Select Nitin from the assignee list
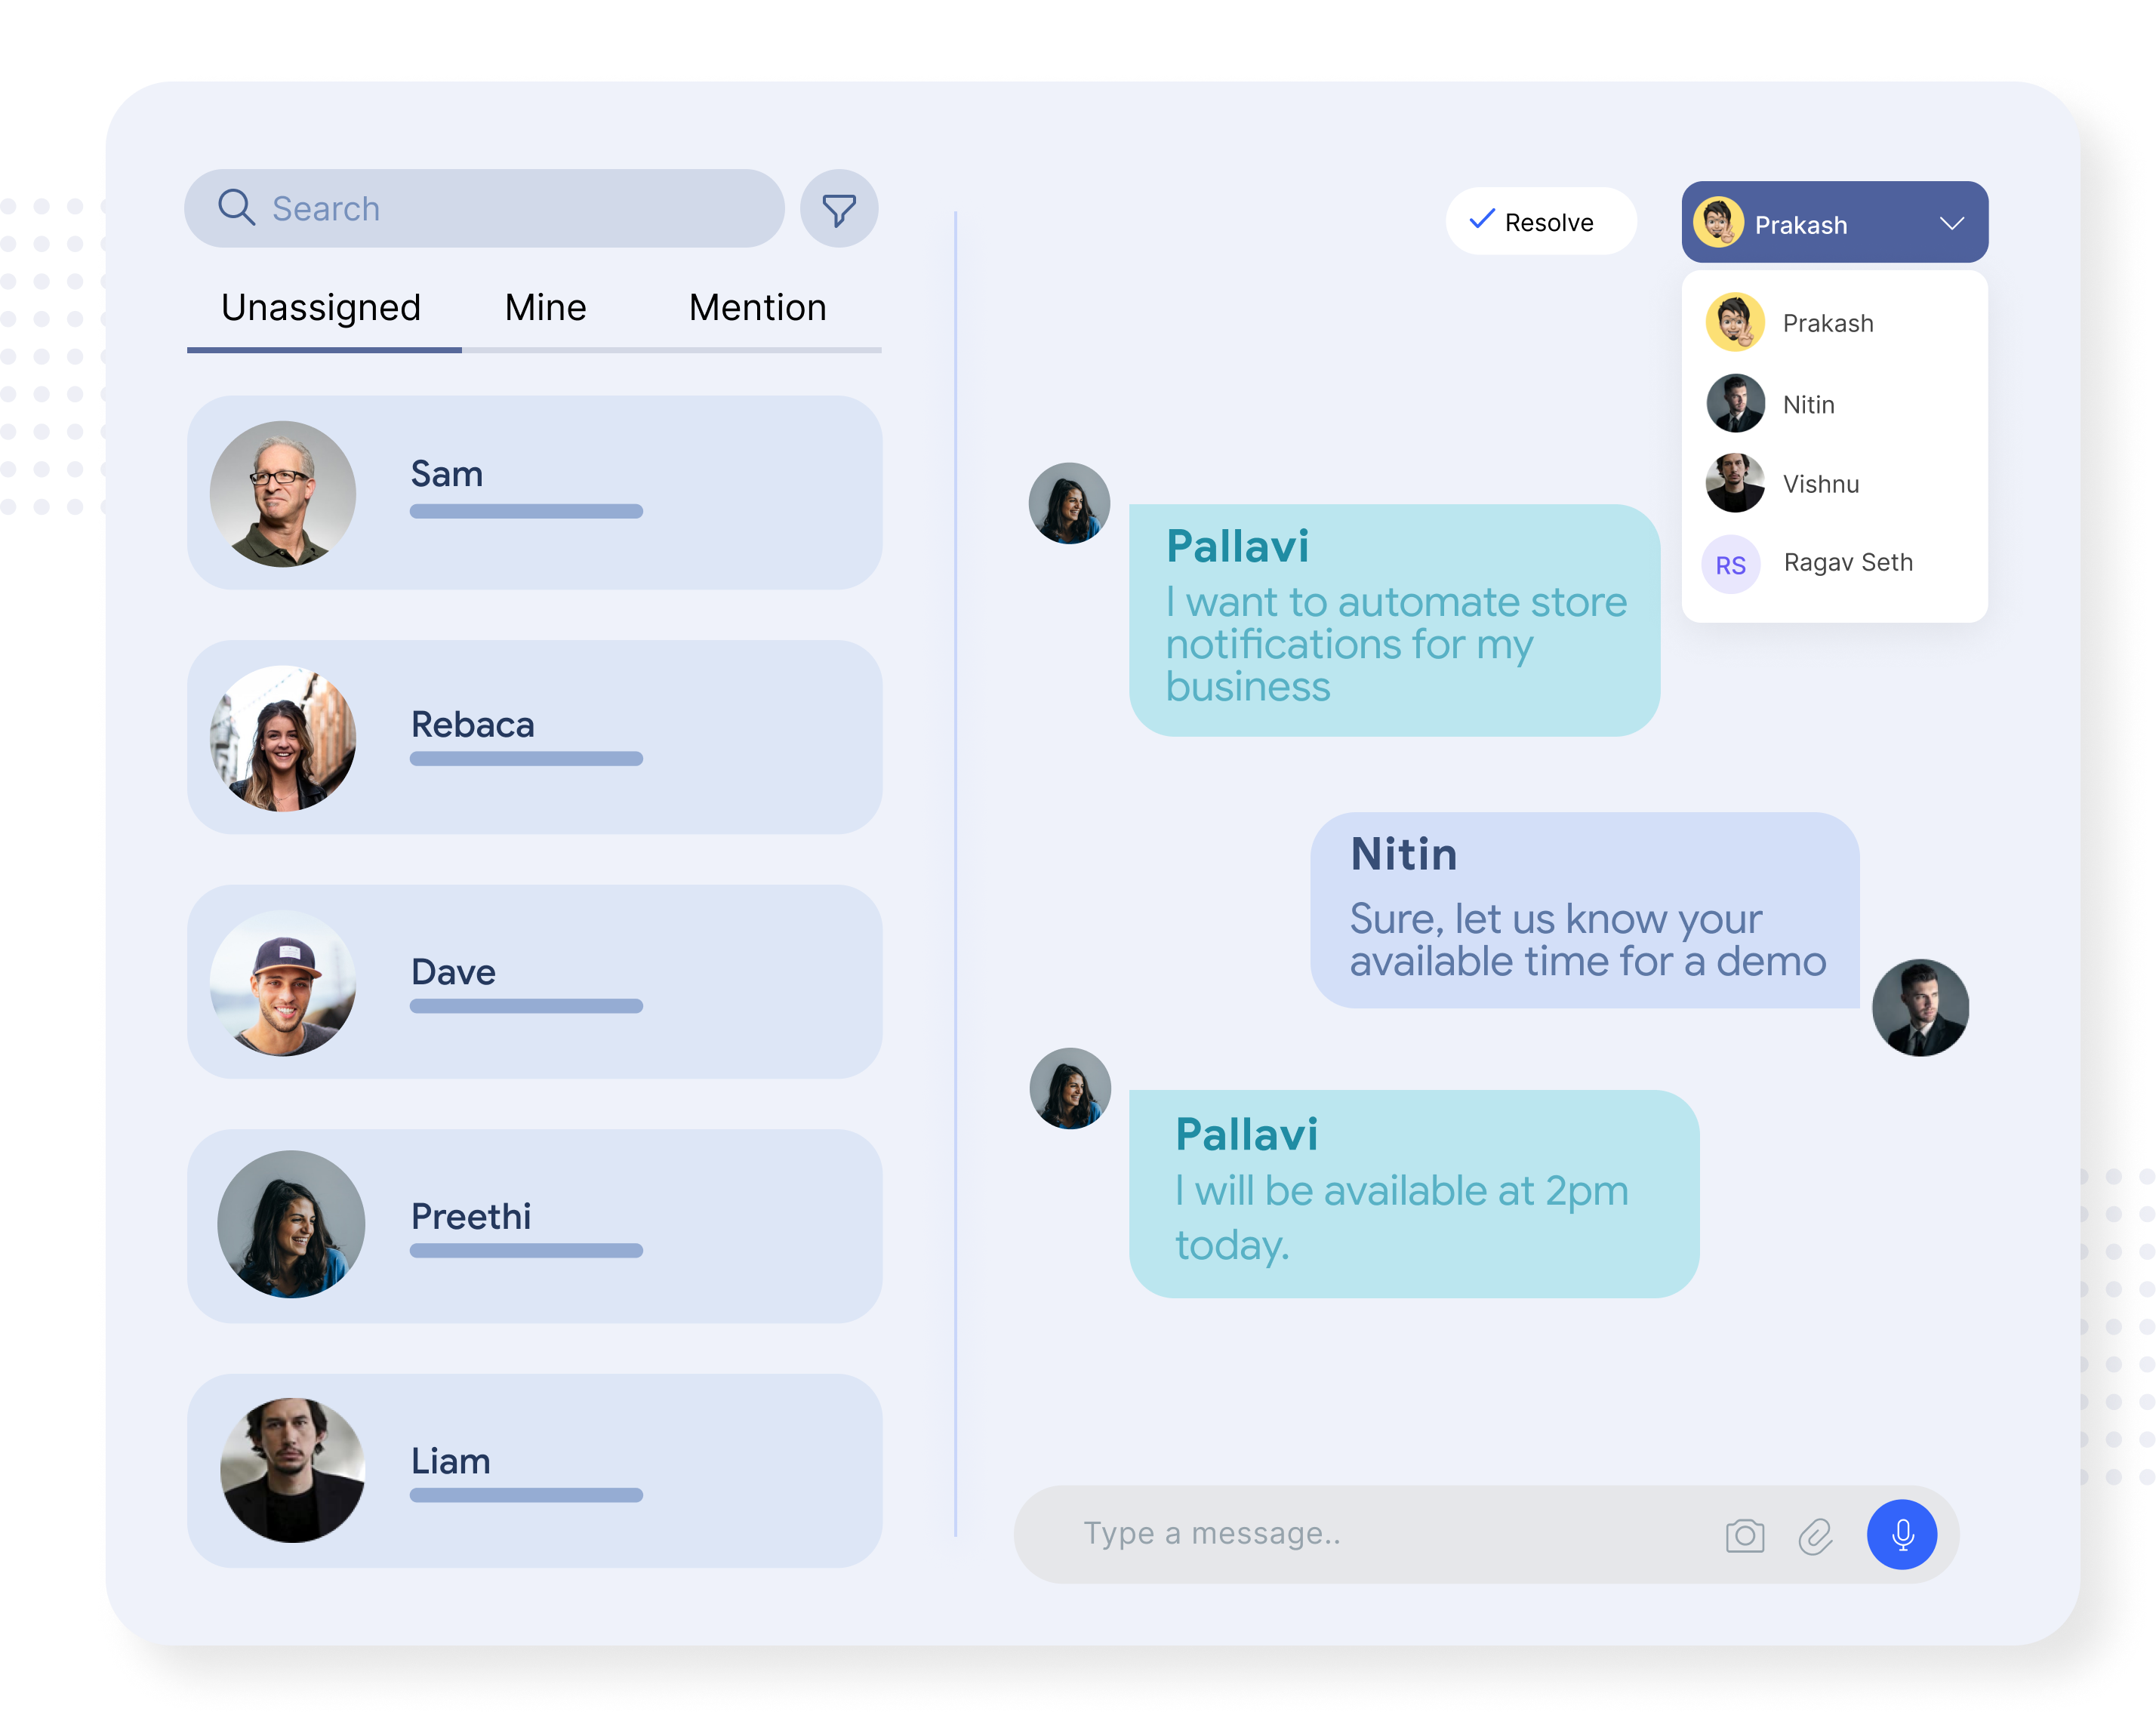Viewport: 2156px width, 1721px height. coord(1834,404)
